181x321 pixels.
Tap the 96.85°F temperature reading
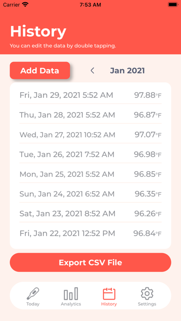point(148,174)
